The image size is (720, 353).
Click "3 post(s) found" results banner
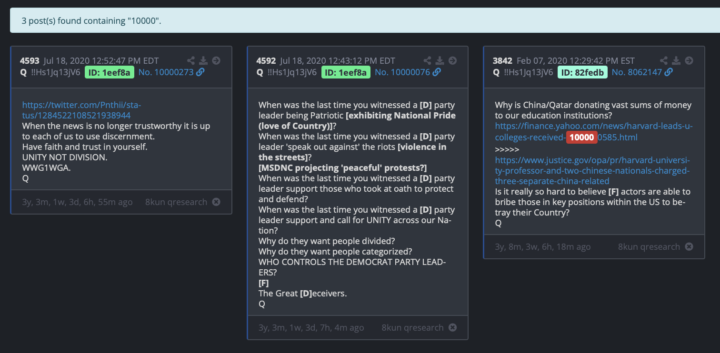click(x=365, y=21)
